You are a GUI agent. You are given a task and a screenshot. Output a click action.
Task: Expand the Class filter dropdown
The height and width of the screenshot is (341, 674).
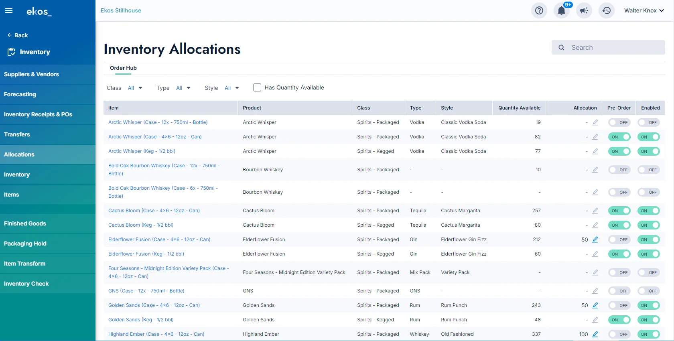[x=135, y=88]
